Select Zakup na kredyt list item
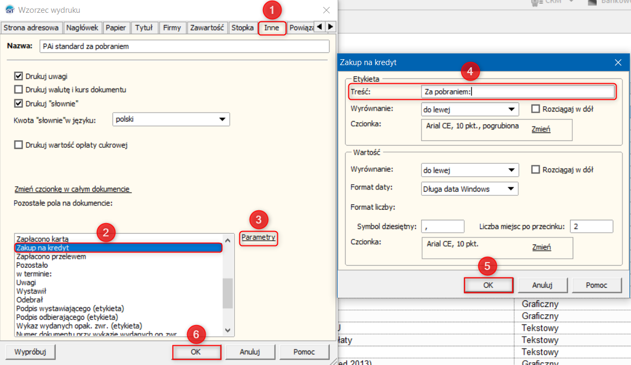This screenshot has height=365, width=631. [119, 248]
